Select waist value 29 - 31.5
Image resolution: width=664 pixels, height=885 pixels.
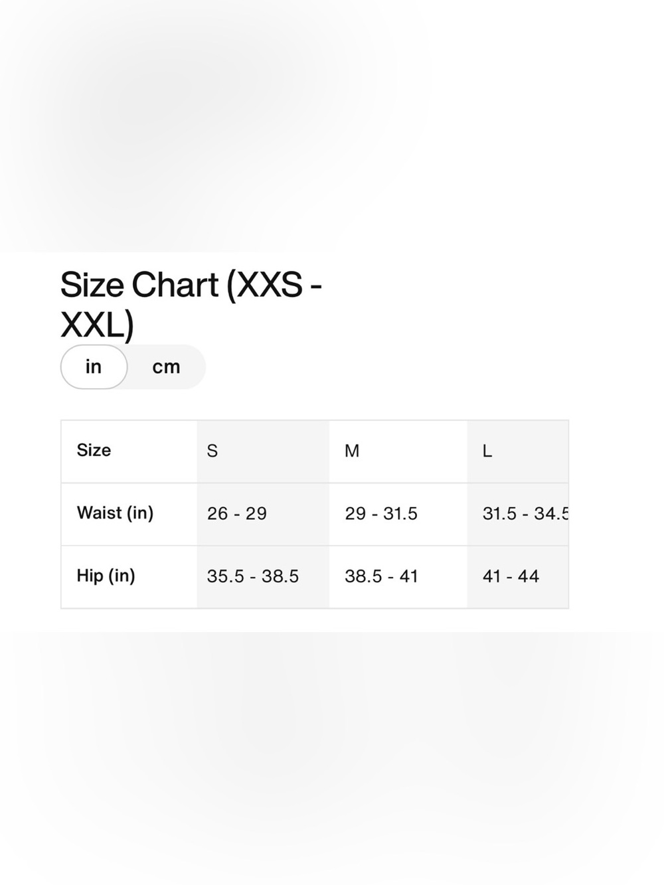click(x=398, y=514)
